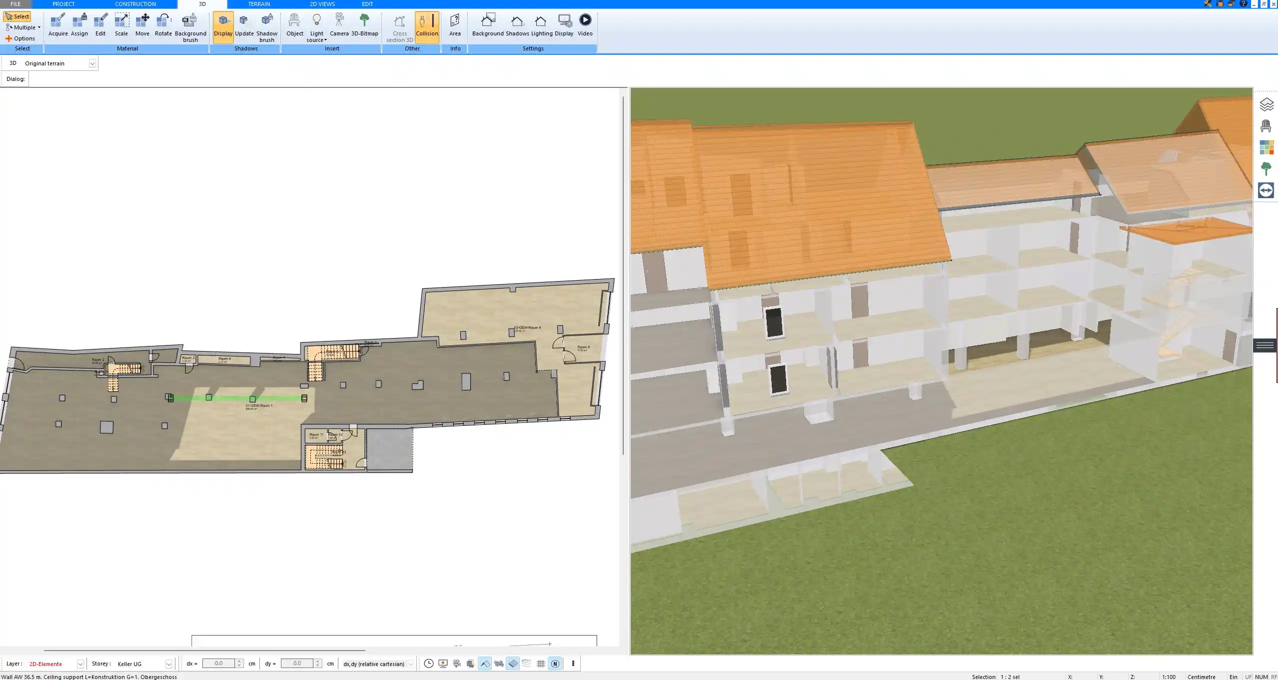Toggle the shadows Display button
The width and height of the screenshot is (1278, 680).
click(223, 27)
